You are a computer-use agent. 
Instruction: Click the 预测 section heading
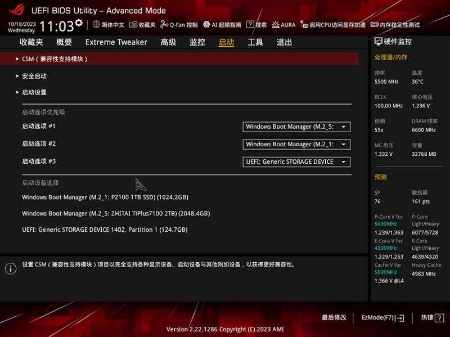tap(381, 177)
